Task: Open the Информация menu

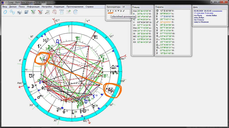Action: point(33,7)
